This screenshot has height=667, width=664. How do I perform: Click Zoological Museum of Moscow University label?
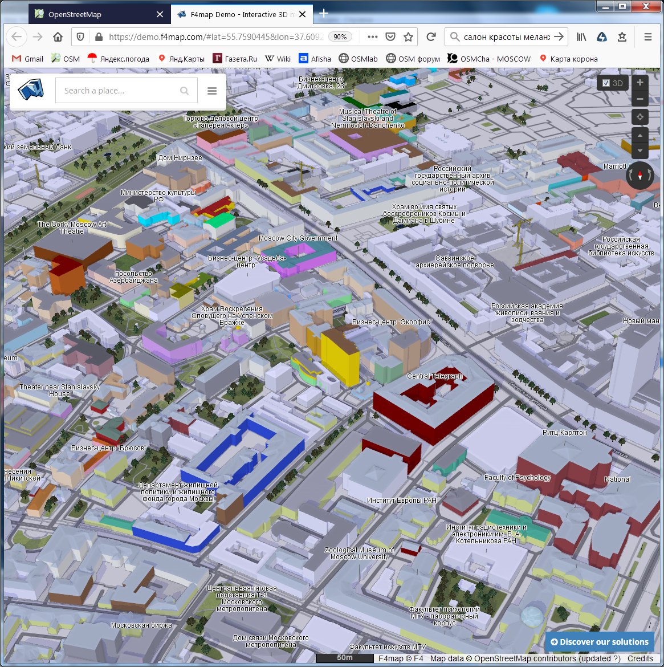tap(360, 554)
